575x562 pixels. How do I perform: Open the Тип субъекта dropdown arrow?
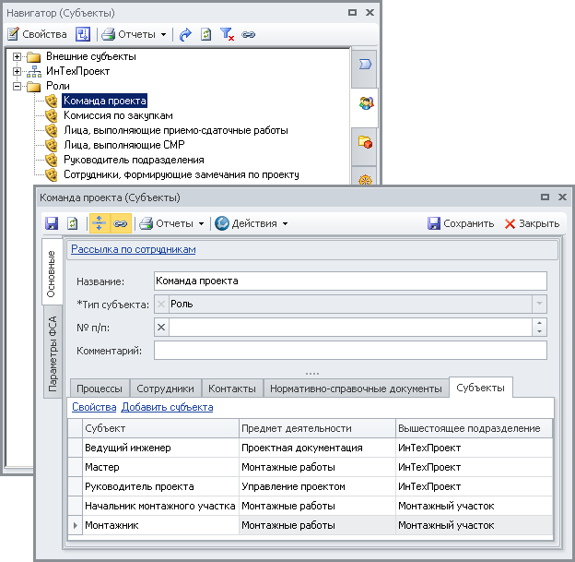tap(539, 305)
